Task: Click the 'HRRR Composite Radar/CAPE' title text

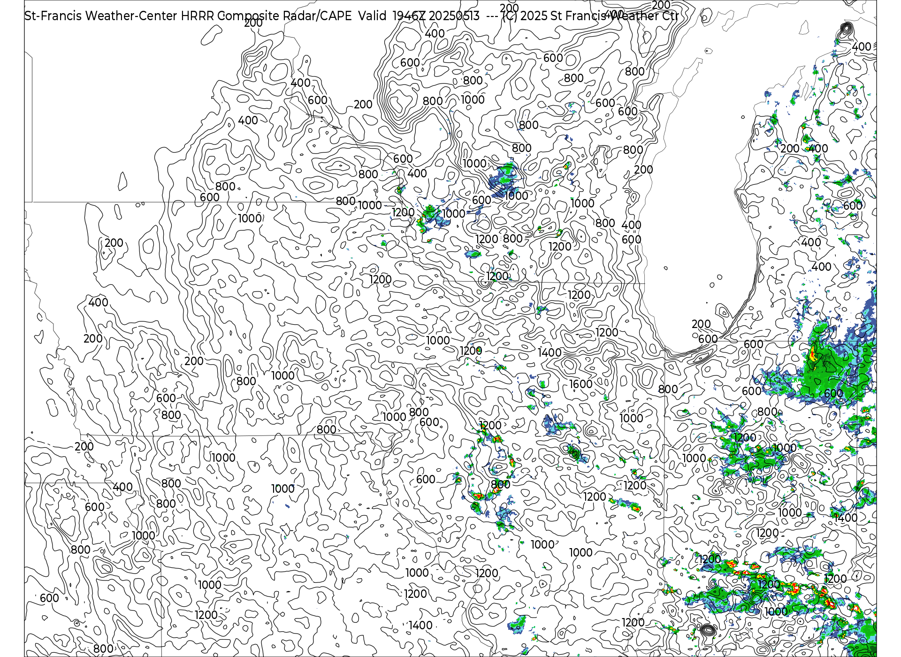Action: coord(267,16)
